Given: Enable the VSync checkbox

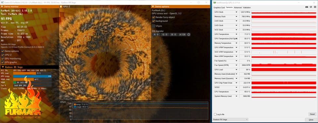Looking at the screenshot, I should (x=153, y=26).
